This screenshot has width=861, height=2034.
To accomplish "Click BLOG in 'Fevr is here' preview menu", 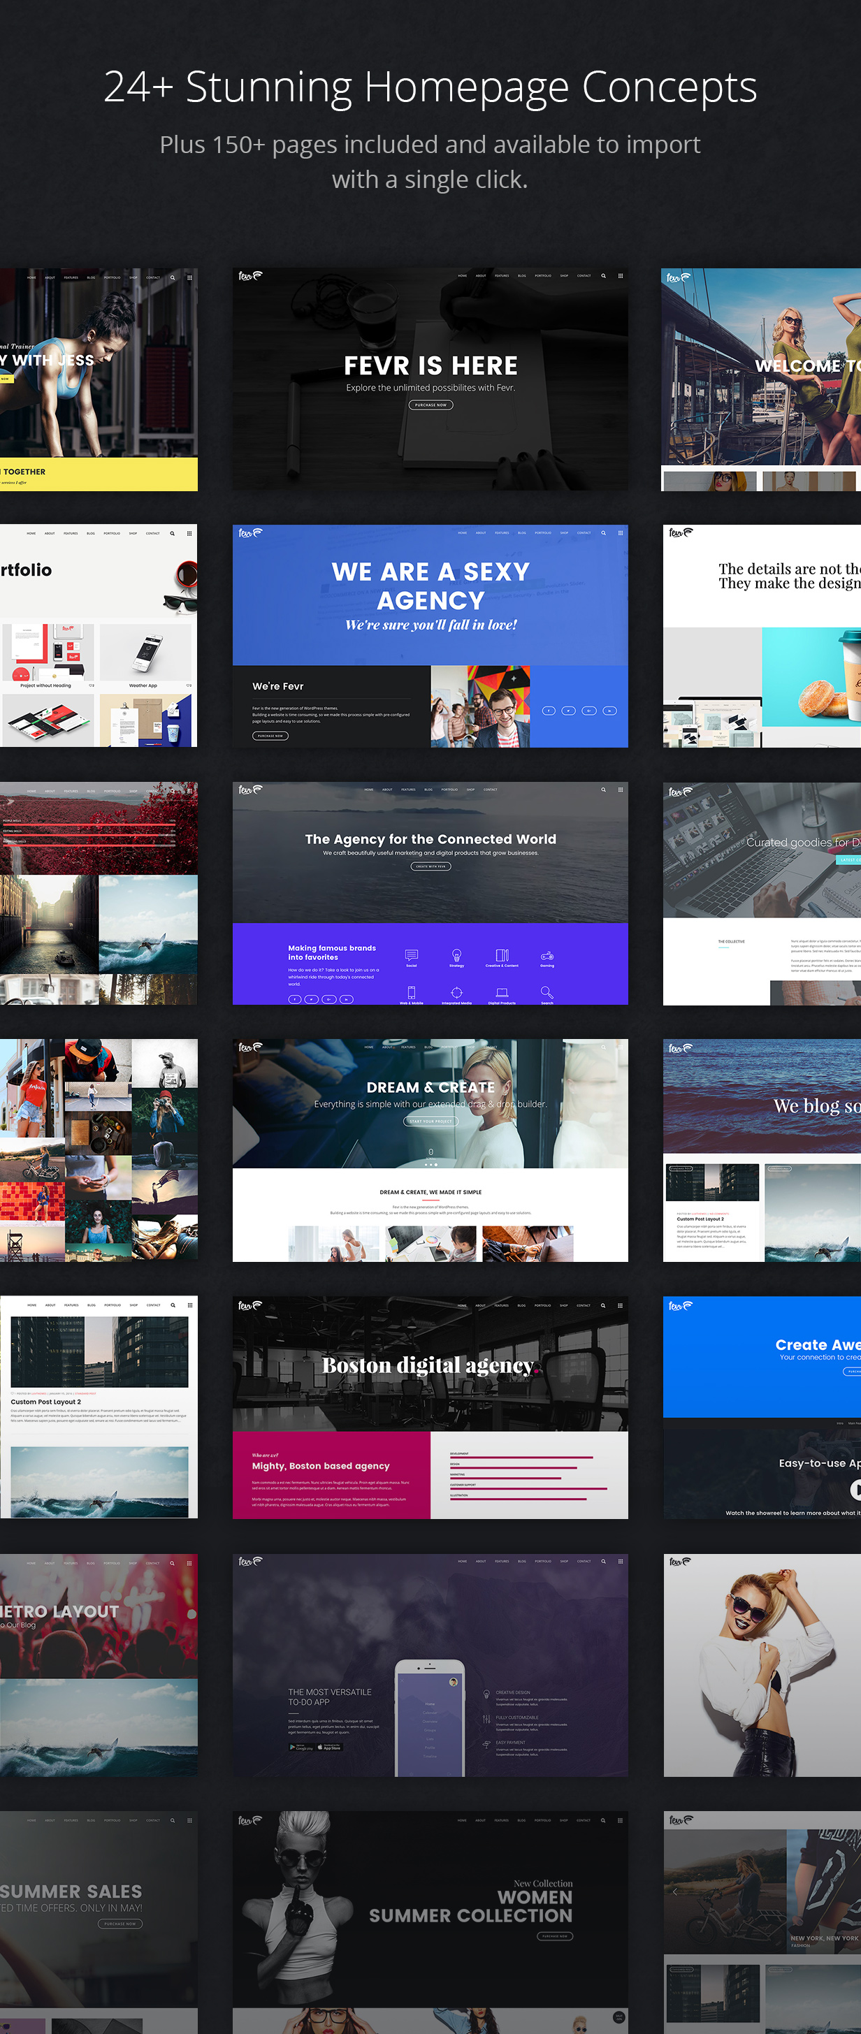I will (522, 275).
